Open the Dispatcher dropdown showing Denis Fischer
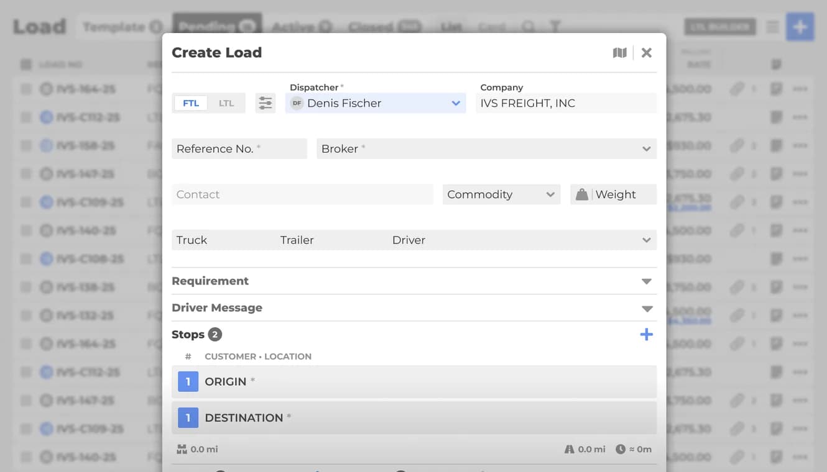 click(x=376, y=103)
